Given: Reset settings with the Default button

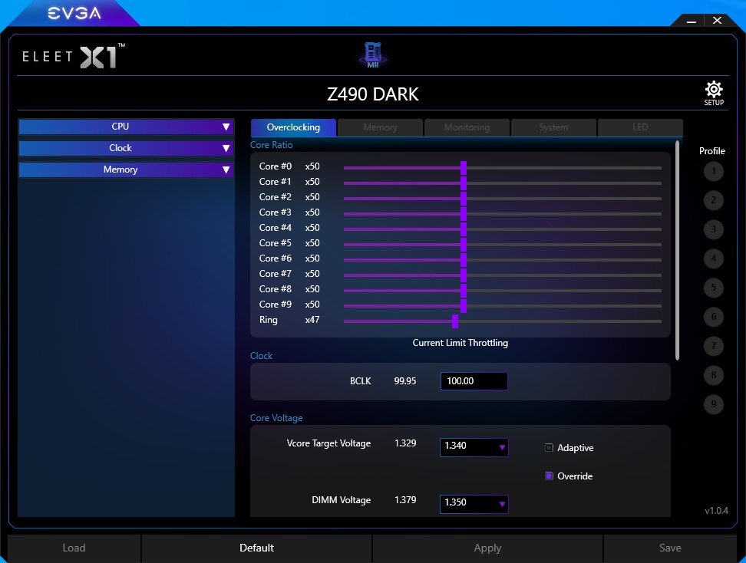Looking at the screenshot, I should 257,548.
